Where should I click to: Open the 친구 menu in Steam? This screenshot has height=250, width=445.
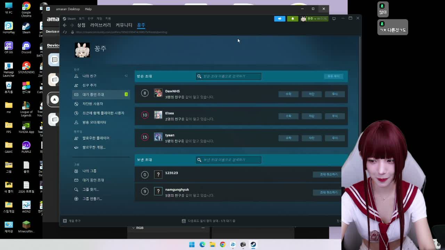[90, 18]
